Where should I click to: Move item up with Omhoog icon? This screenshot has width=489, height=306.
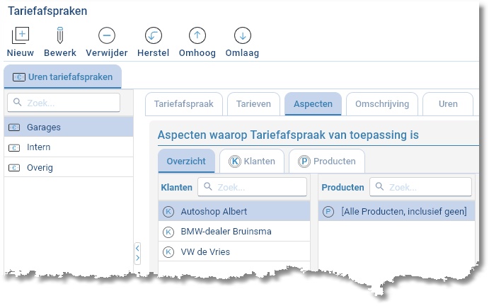(x=197, y=35)
